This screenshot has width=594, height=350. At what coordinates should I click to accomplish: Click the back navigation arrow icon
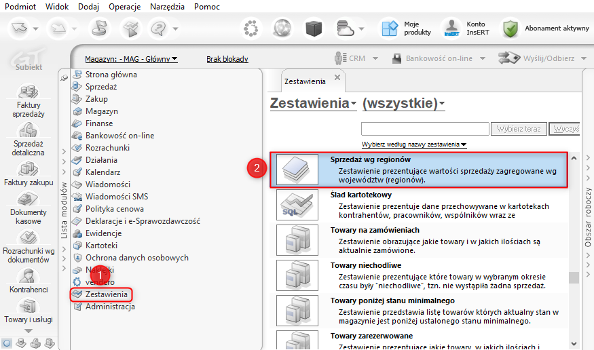click(x=19, y=28)
